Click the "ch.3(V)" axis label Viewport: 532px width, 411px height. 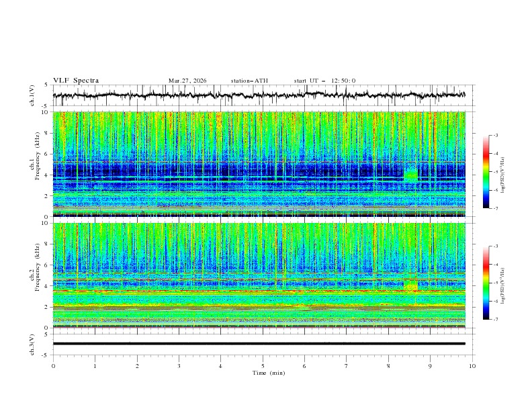tap(32, 345)
